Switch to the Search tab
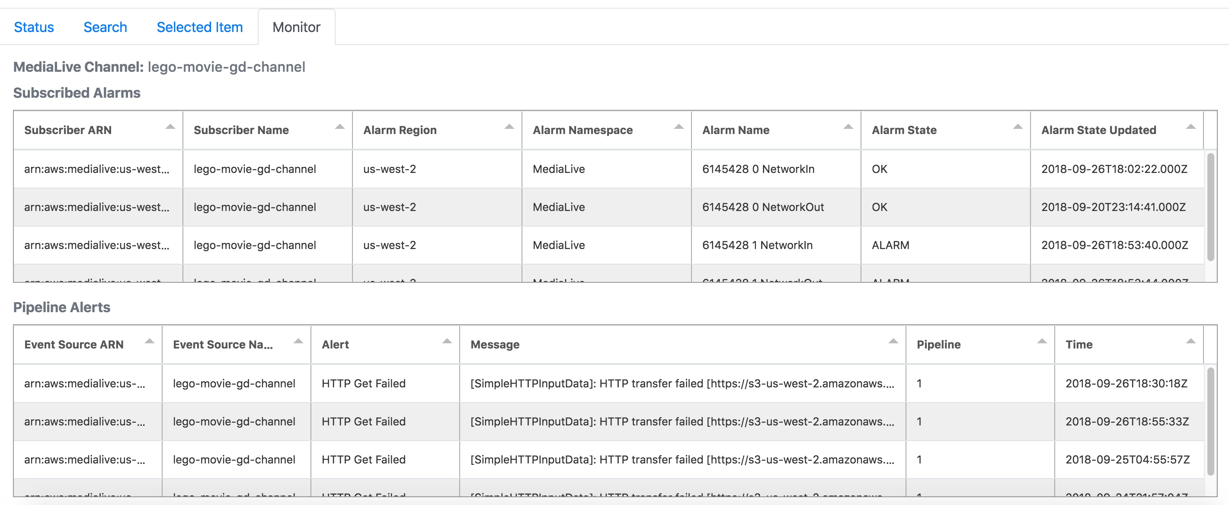This screenshot has height=505, width=1229. [105, 27]
